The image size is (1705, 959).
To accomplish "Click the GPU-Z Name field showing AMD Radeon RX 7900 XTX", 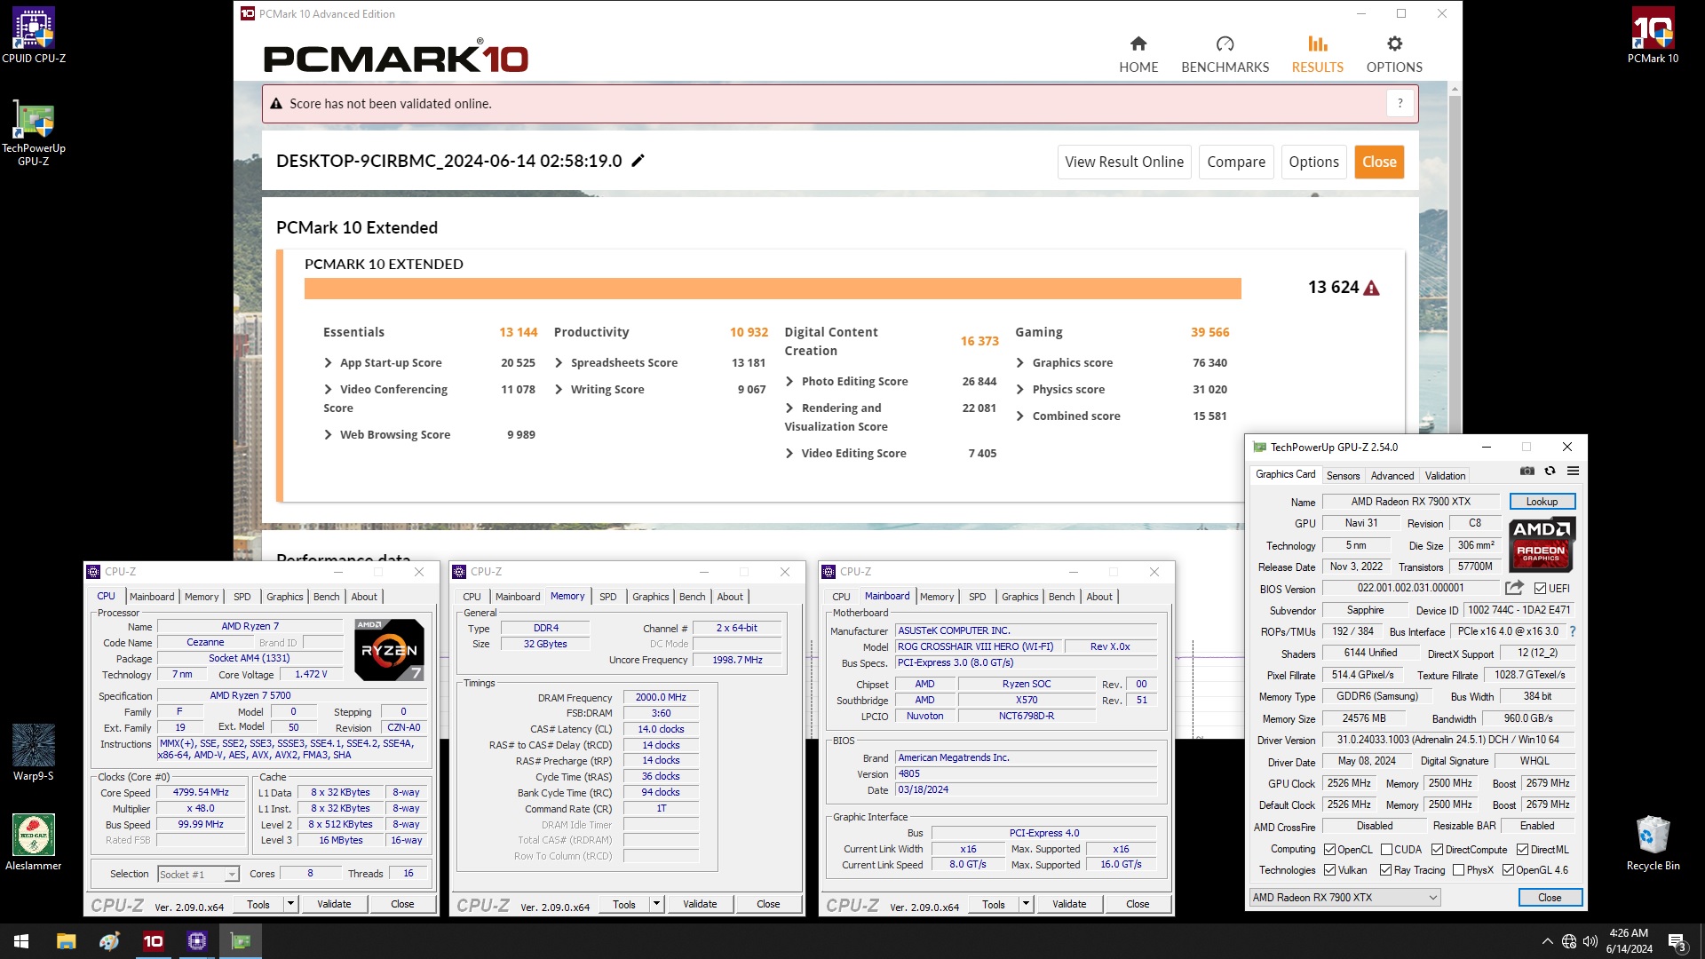I will 1411,502.
